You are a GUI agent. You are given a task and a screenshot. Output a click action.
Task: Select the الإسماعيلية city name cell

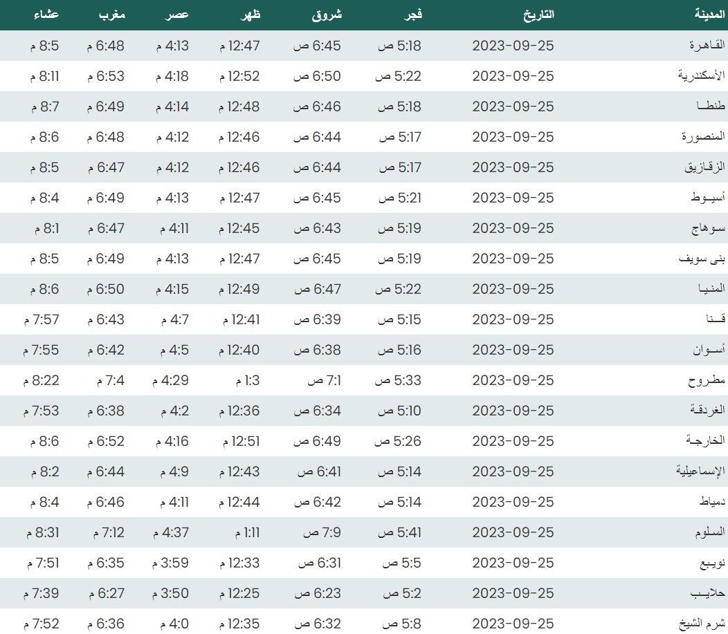click(700, 472)
